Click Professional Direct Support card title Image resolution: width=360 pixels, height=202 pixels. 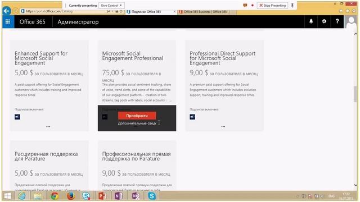pos(223,58)
